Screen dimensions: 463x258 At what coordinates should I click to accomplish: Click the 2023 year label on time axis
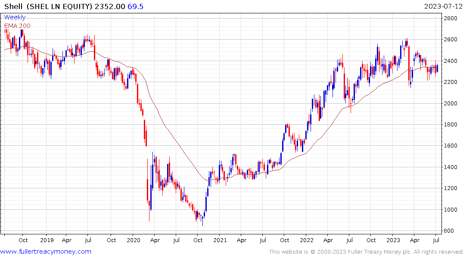click(x=393, y=240)
